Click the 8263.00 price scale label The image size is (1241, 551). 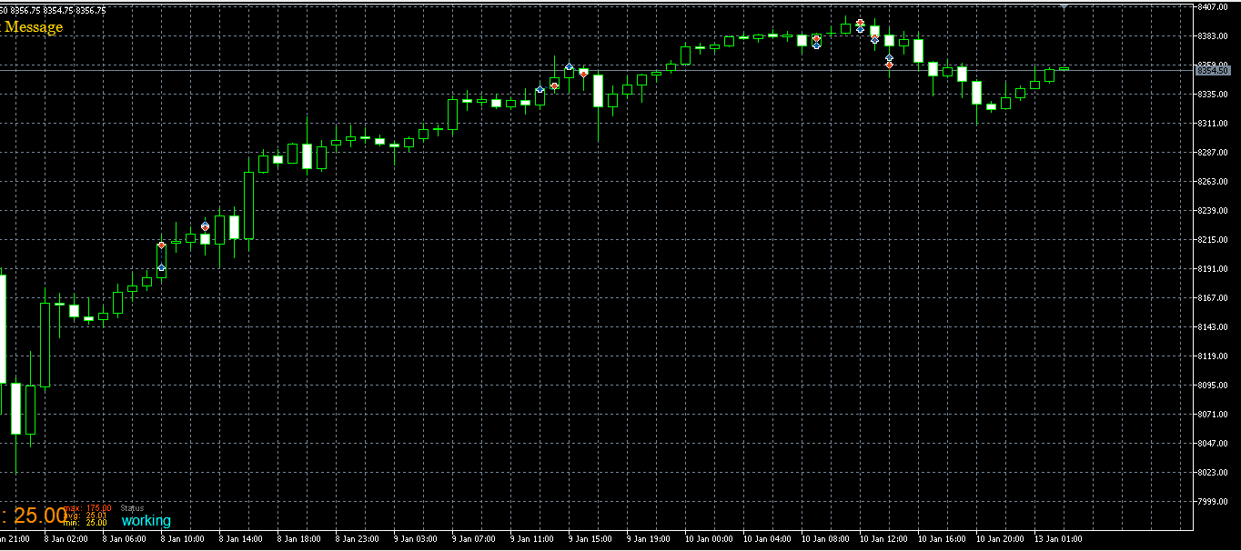[1214, 182]
